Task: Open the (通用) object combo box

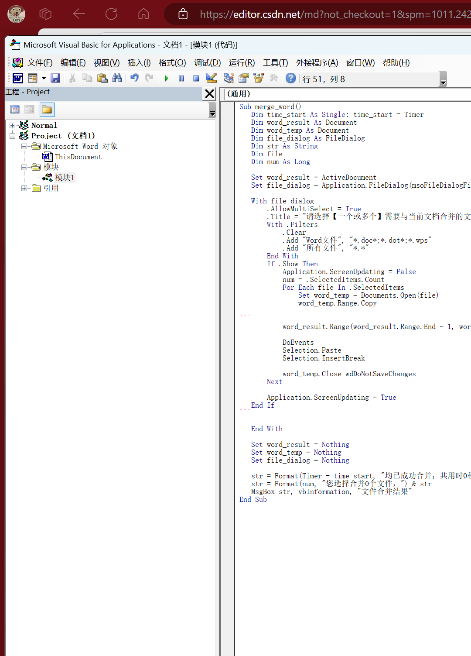Action: 348,94
